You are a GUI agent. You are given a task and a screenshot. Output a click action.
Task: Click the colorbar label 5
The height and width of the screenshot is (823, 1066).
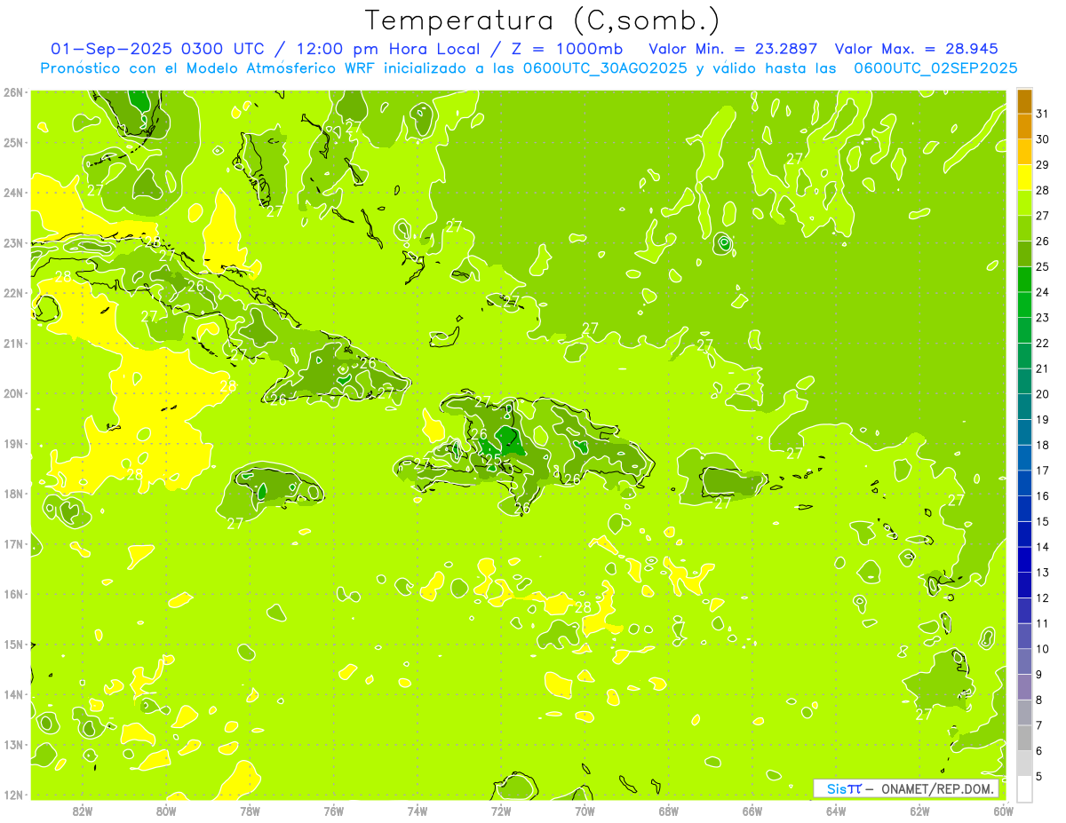(x=1039, y=776)
